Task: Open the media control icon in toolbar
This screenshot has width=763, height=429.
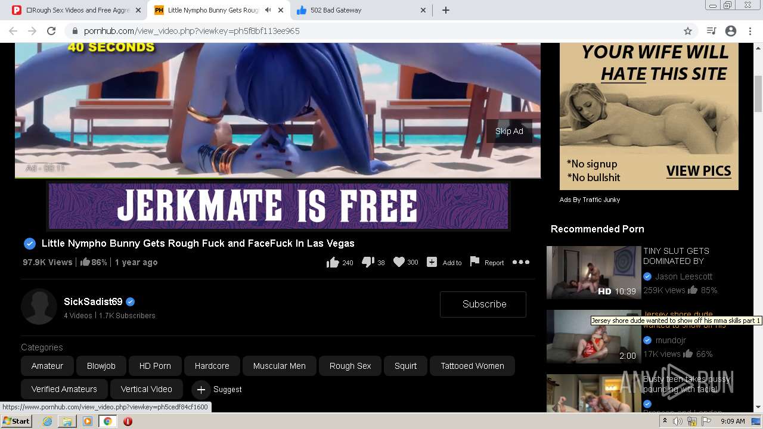Action: pos(711,31)
